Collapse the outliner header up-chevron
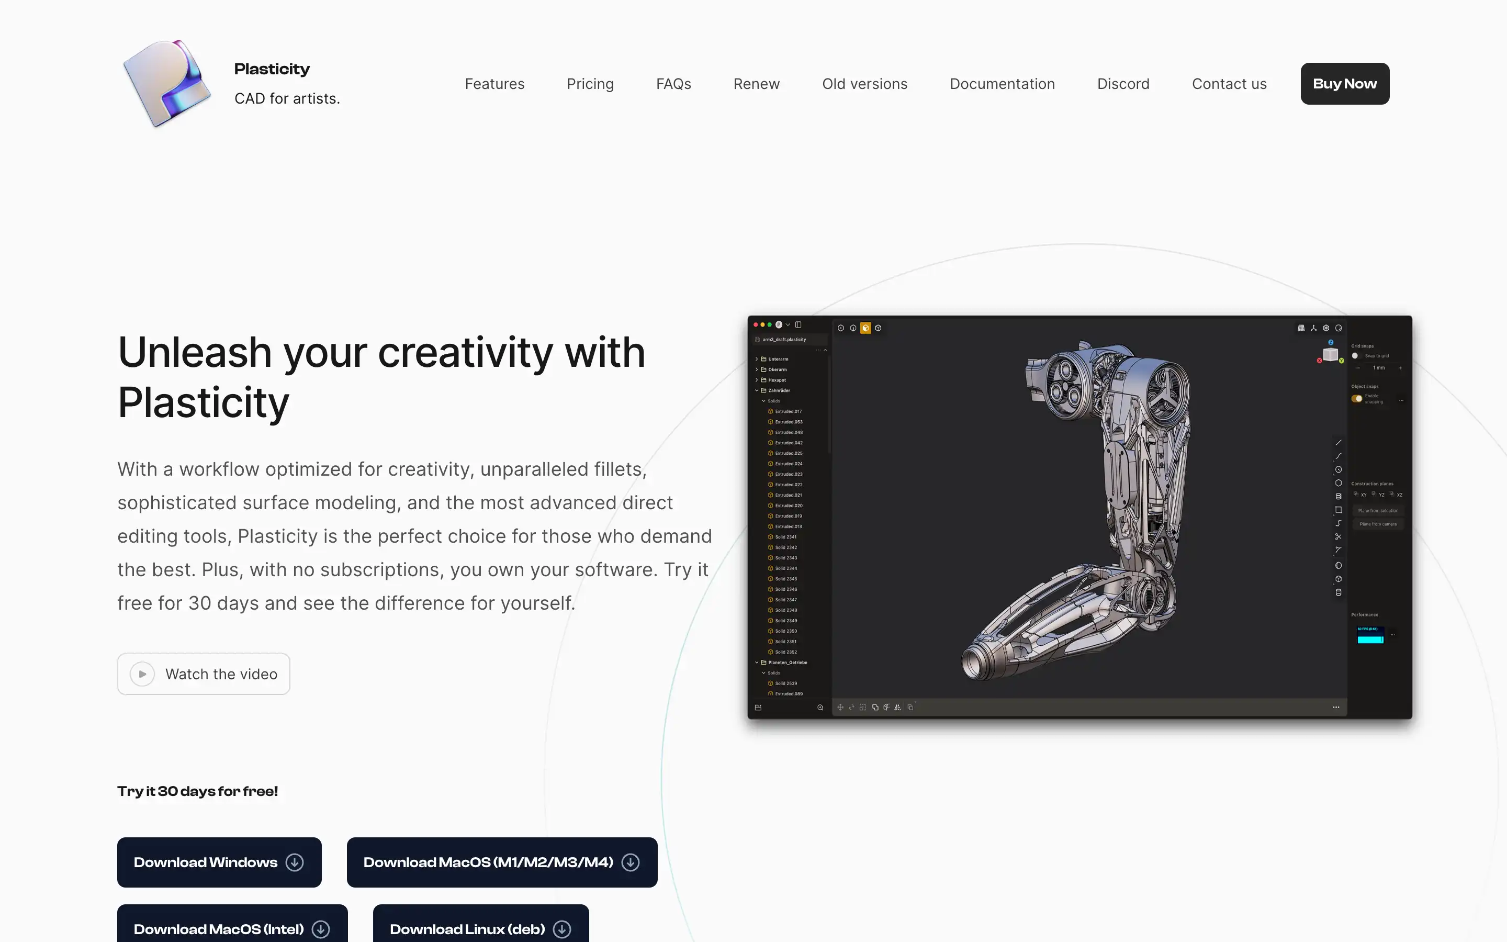1507x942 pixels. coord(826,350)
